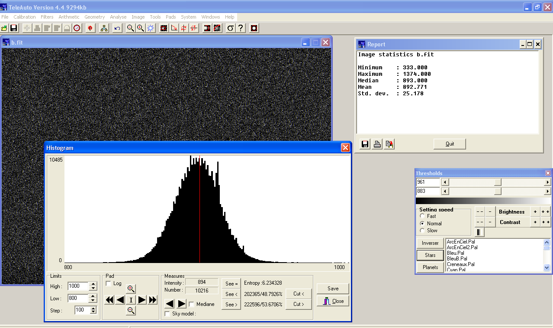Select Bleu.Pal in the palette list
Screen dimensions: 553x328
click(x=455, y=253)
